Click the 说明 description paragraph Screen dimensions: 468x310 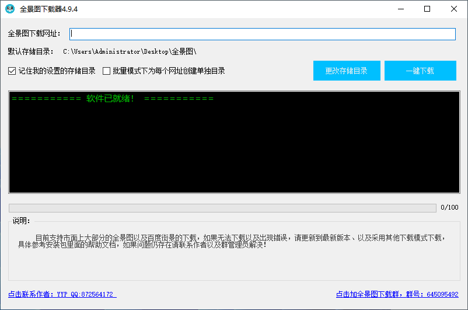pos(233,242)
